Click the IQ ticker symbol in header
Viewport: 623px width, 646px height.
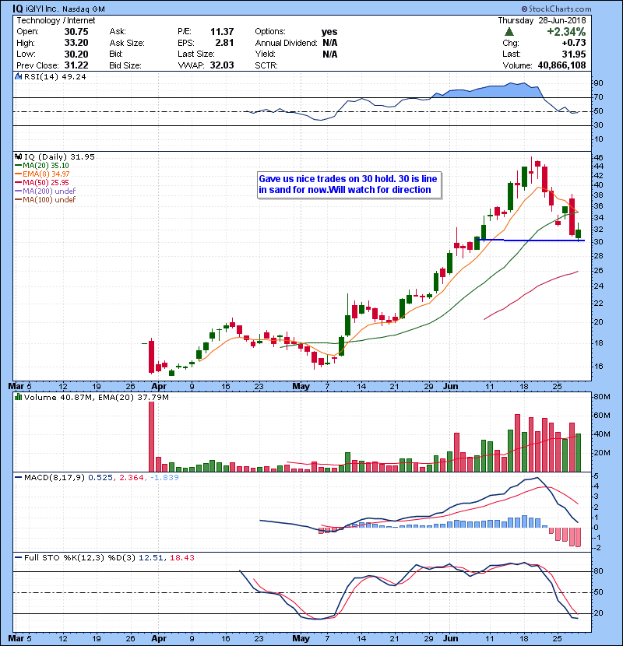17,9
